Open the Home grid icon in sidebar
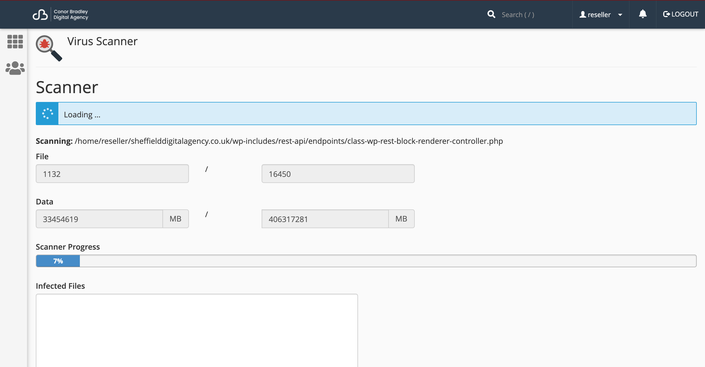This screenshot has width=705, height=367. point(15,42)
